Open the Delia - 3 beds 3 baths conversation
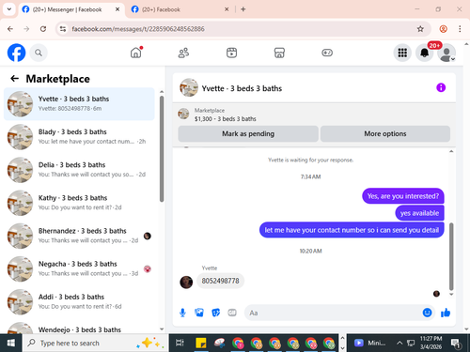 (79, 170)
